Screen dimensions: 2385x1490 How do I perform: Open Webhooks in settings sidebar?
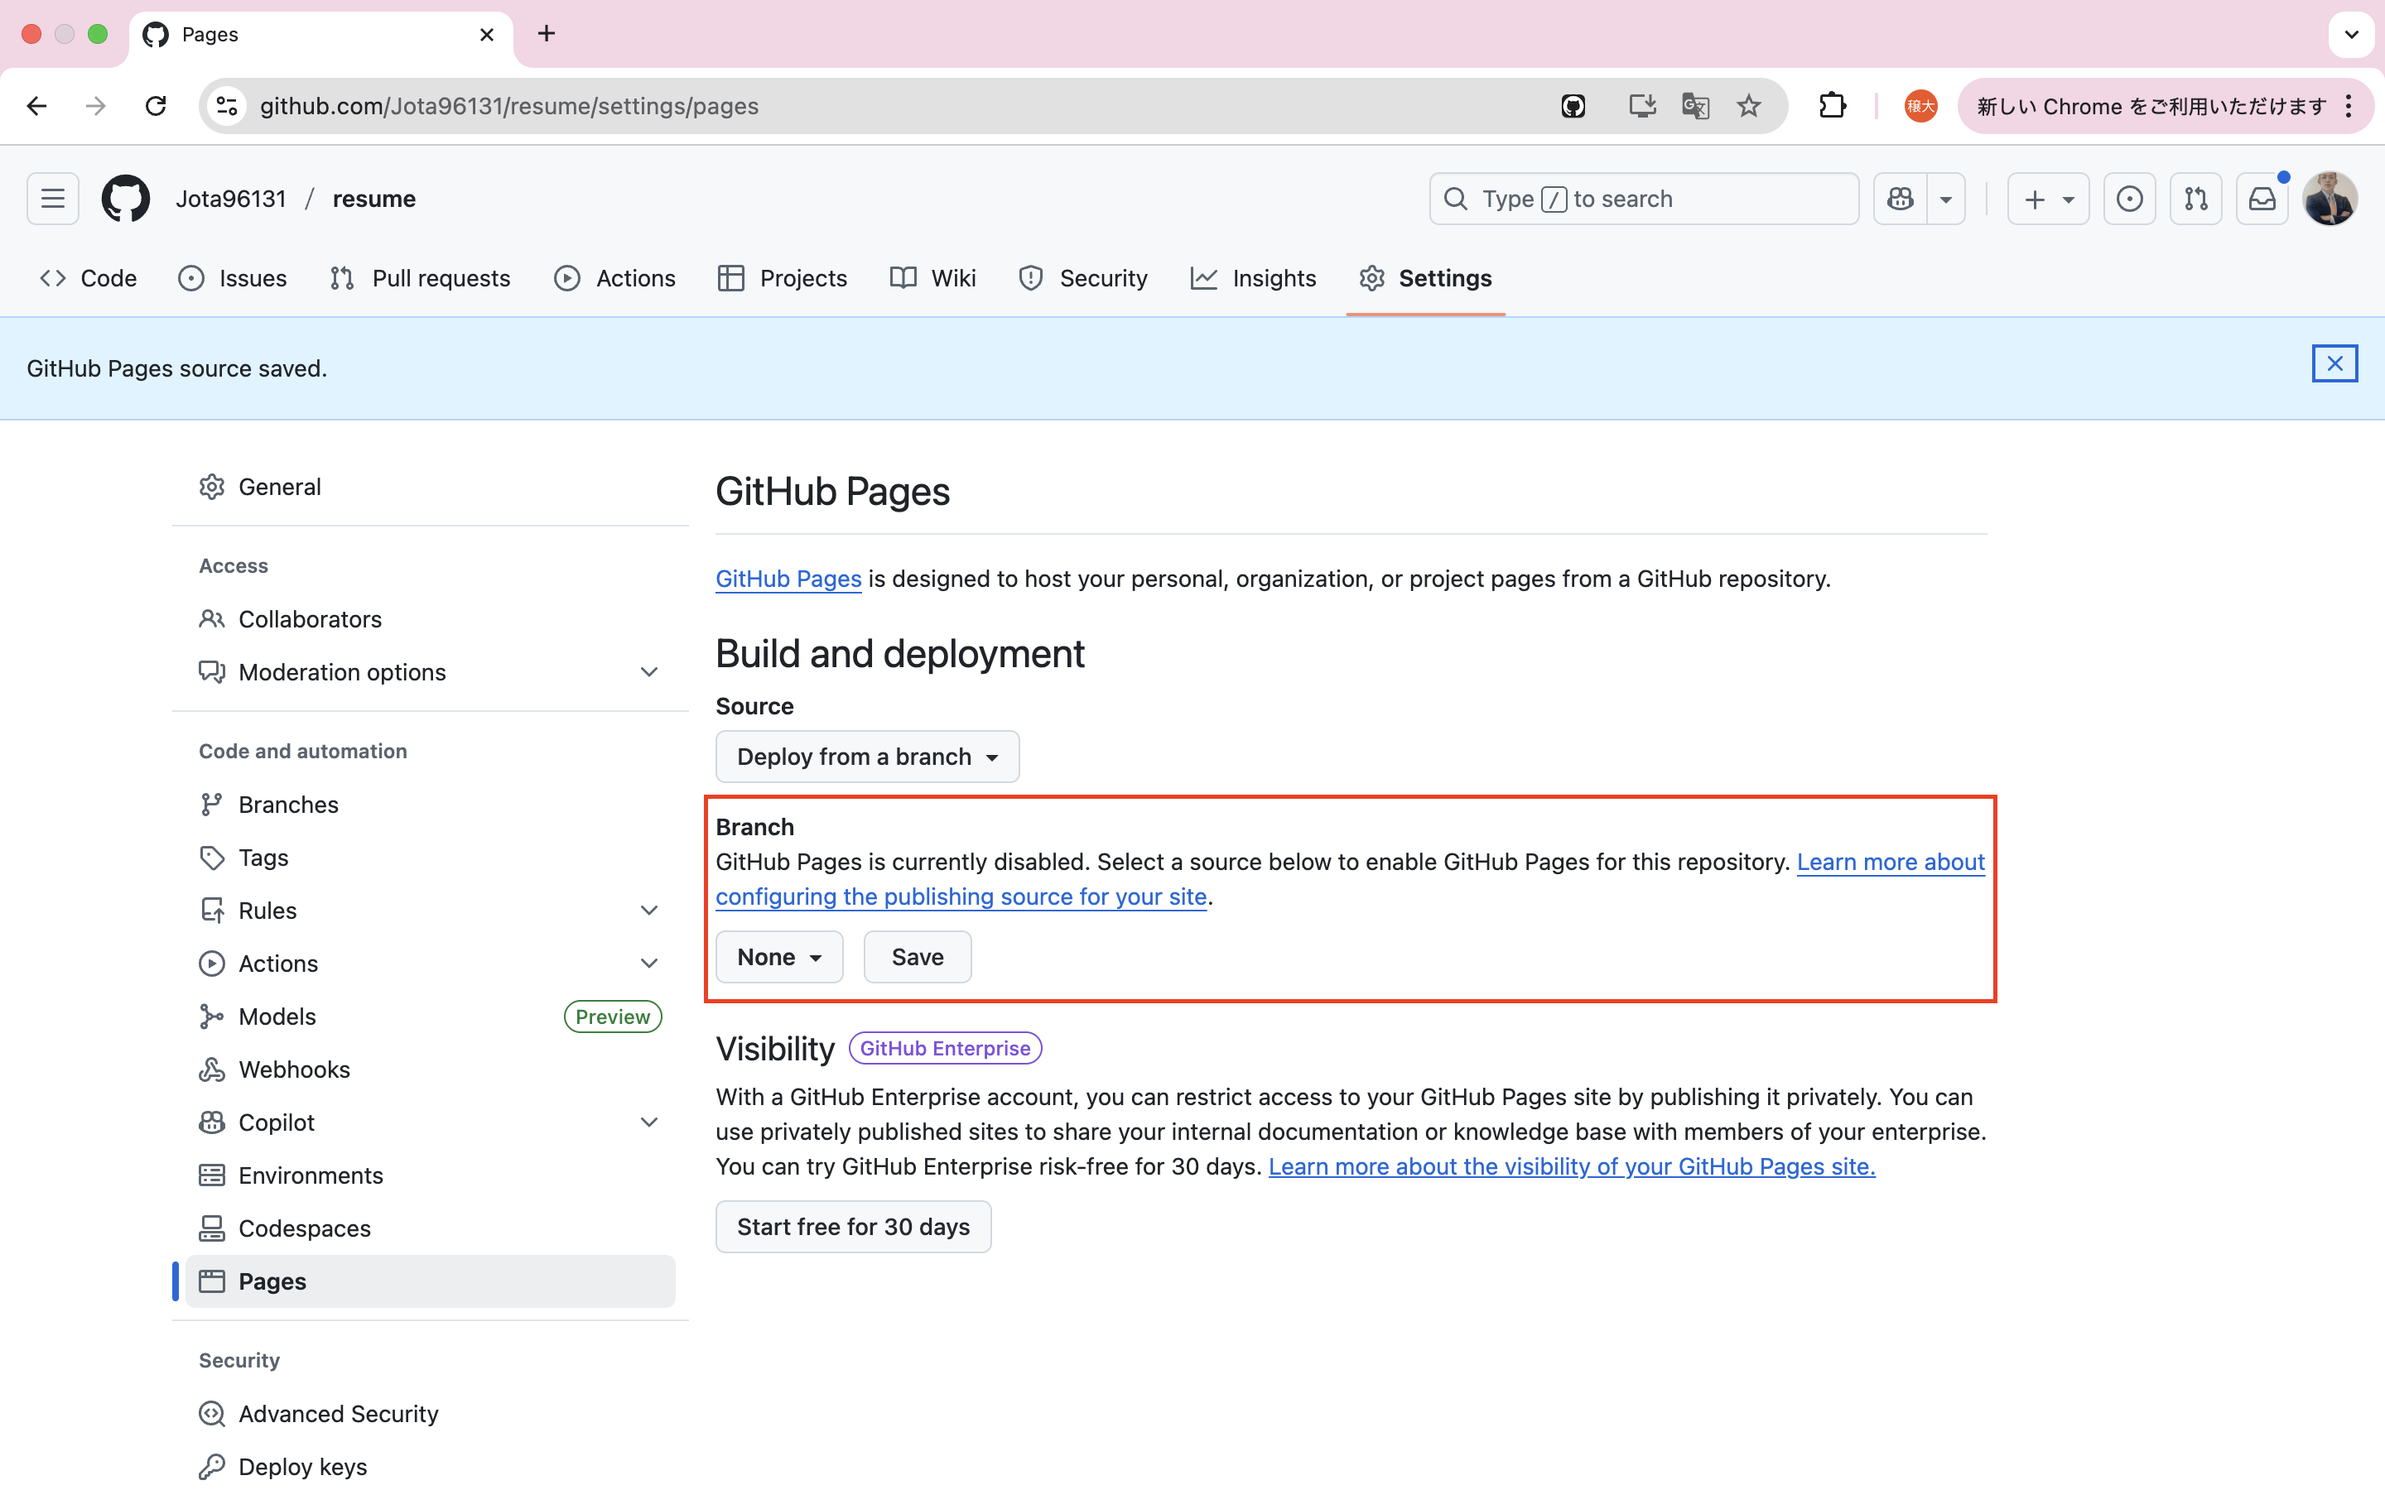[294, 1069]
